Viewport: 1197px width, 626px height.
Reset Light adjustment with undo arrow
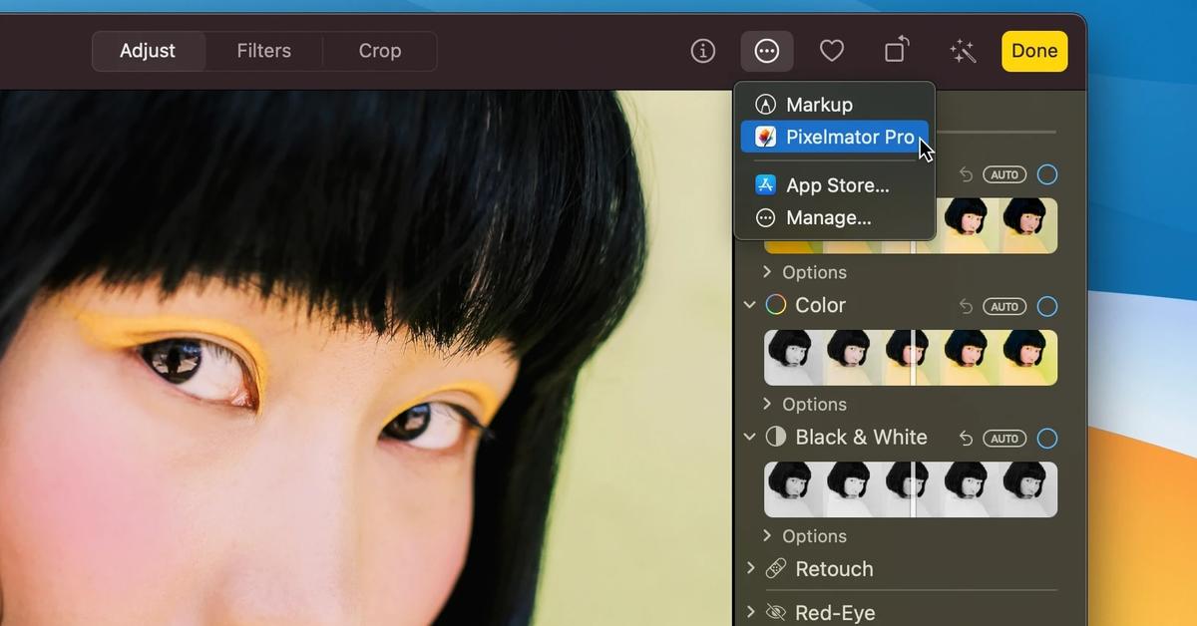[966, 174]
